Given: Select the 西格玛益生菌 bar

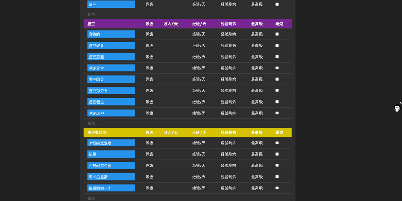Looking at the screenshot, I should 111,165.
